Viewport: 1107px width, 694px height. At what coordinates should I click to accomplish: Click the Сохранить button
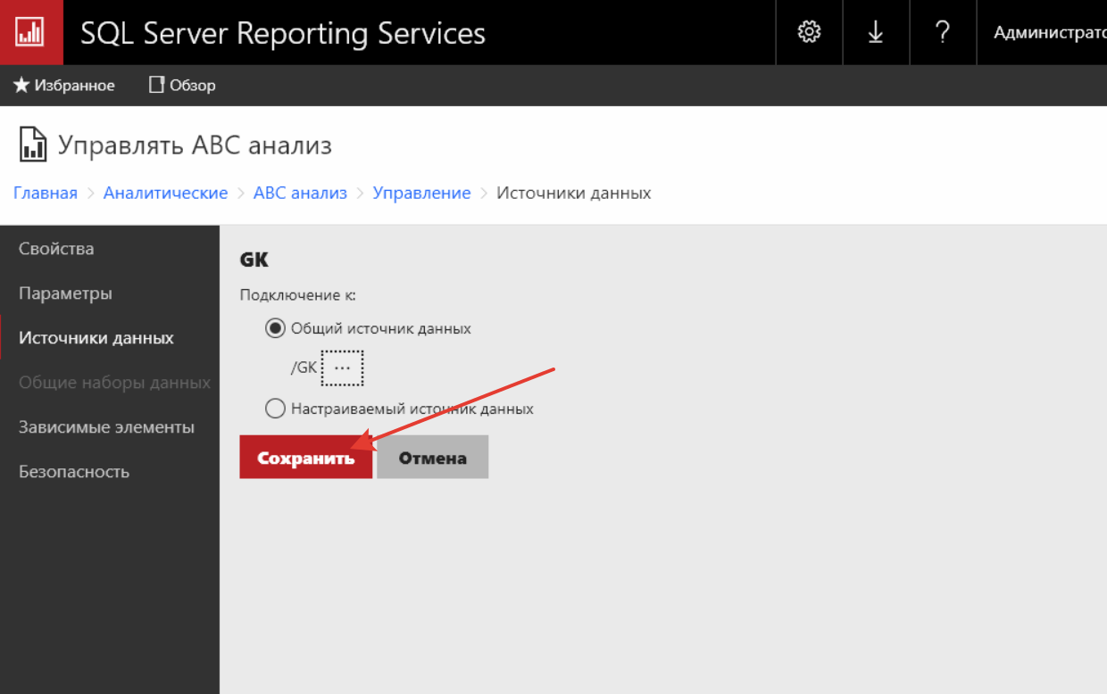coord(306,458)
